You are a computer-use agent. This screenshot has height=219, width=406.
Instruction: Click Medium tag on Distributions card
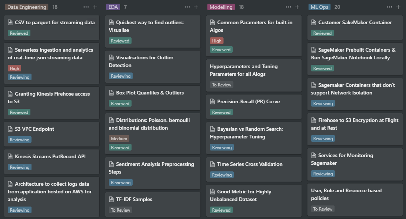tap(119, 138)
